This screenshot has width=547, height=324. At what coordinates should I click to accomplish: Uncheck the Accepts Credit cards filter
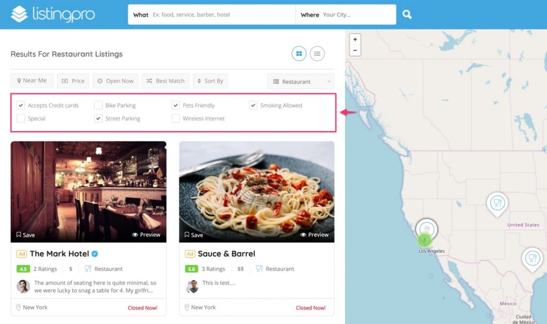[20, 105]
